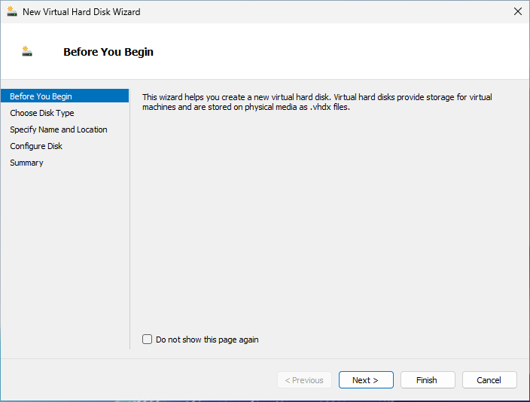Click the empty footer area left of Previous
The height and width of the screenshot is (402, 530).
click(x=136, y=380)
